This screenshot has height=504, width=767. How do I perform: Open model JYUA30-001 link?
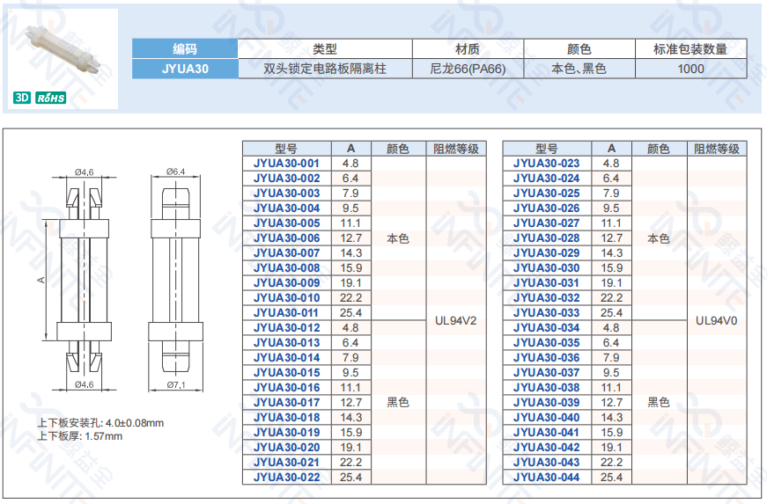coord(286,164)
